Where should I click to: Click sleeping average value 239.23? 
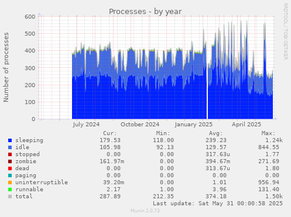[x=216, y=140]
